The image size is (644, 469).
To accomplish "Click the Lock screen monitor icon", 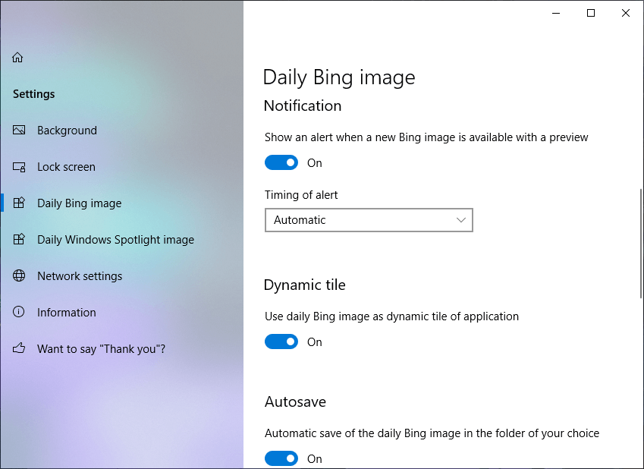I will click(19, 167).
